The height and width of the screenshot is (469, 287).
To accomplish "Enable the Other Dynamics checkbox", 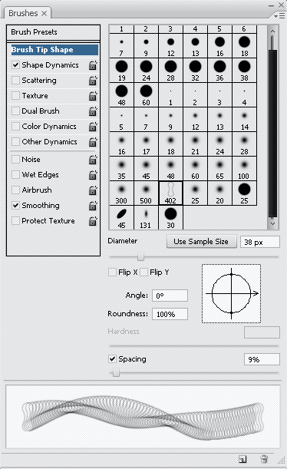I will pos(15,141).
